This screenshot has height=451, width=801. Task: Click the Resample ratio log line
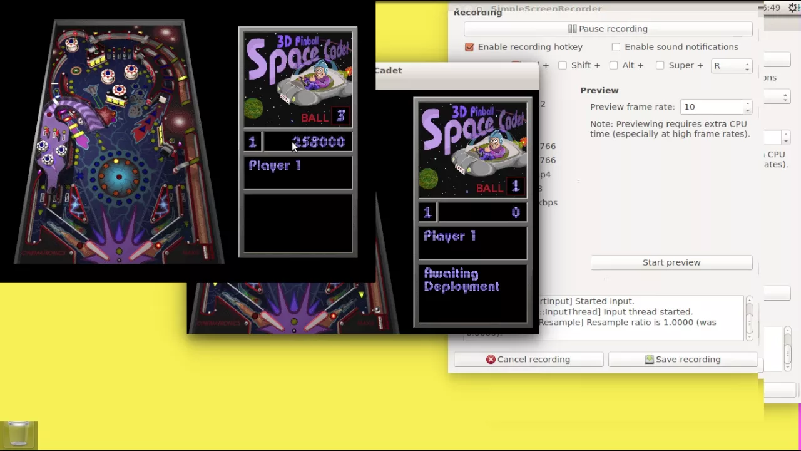(627, 322)
